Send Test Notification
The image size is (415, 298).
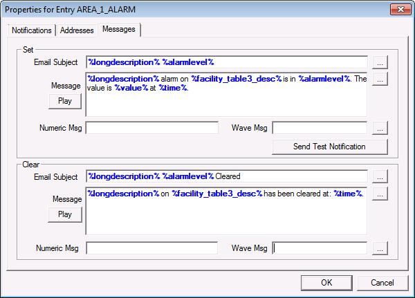coord(329,147)
